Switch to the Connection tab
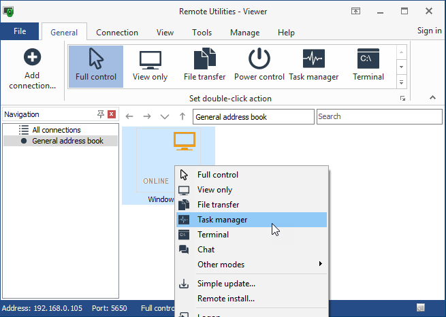This screenshot has width=446, height=317. [x=117, y=33]
